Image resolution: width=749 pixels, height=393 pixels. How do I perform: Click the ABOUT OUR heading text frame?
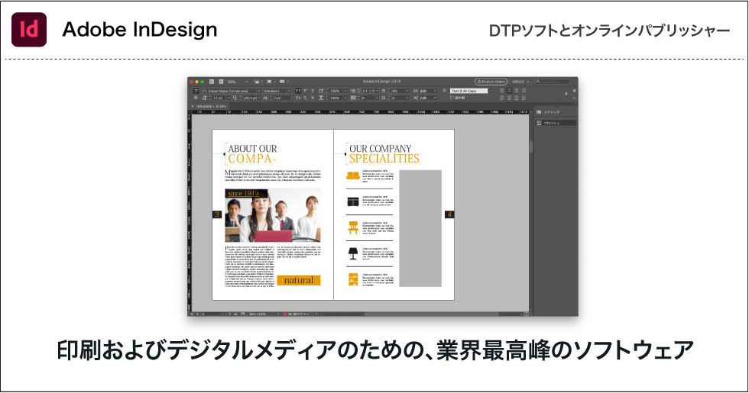click(252, 149)
